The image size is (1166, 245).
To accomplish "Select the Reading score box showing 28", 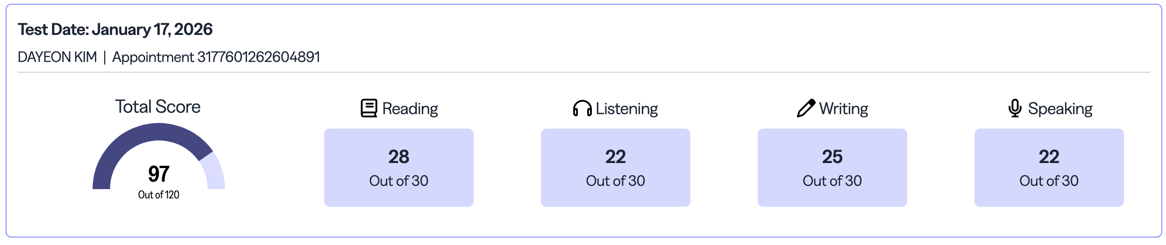I will [x=398, y=168].
